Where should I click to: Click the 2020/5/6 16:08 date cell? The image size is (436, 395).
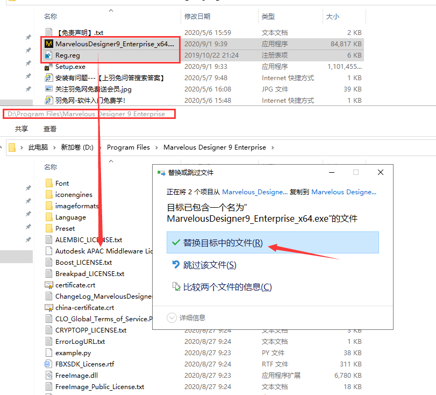point(208,89)
